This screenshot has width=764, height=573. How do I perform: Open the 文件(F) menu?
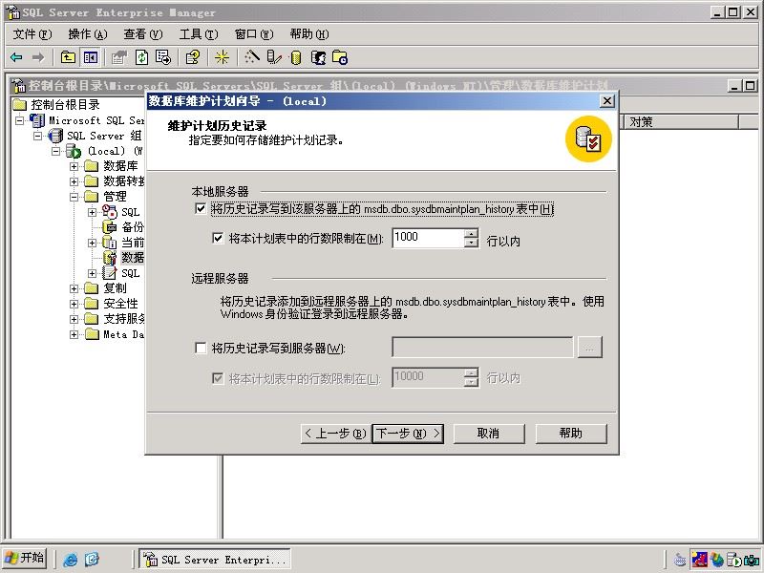coord(32,34)
